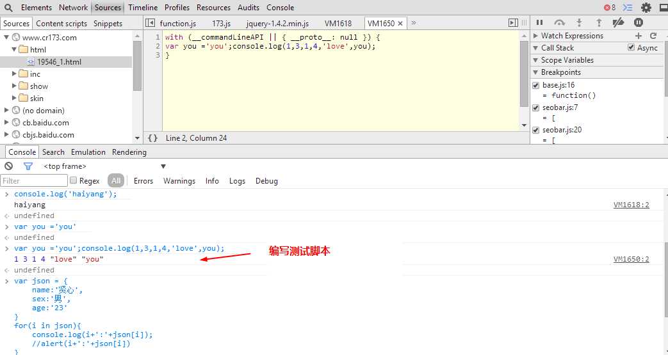Show more source tabs chevron
This screenshot has height=355, width=668.
[x=413, y=23]
